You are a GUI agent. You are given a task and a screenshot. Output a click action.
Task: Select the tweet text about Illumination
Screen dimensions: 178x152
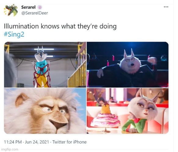(60, 26)
